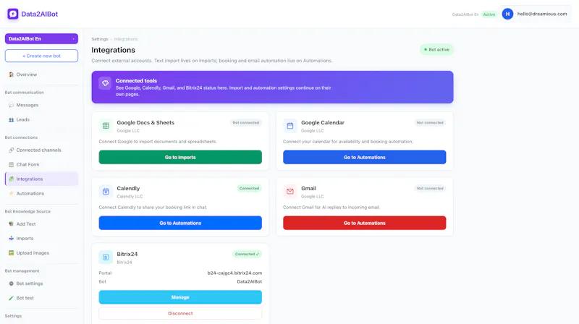This screenshot has width=579, height=324.
Task: Click the Create new bot button
Action: click(x=41, y=56)
